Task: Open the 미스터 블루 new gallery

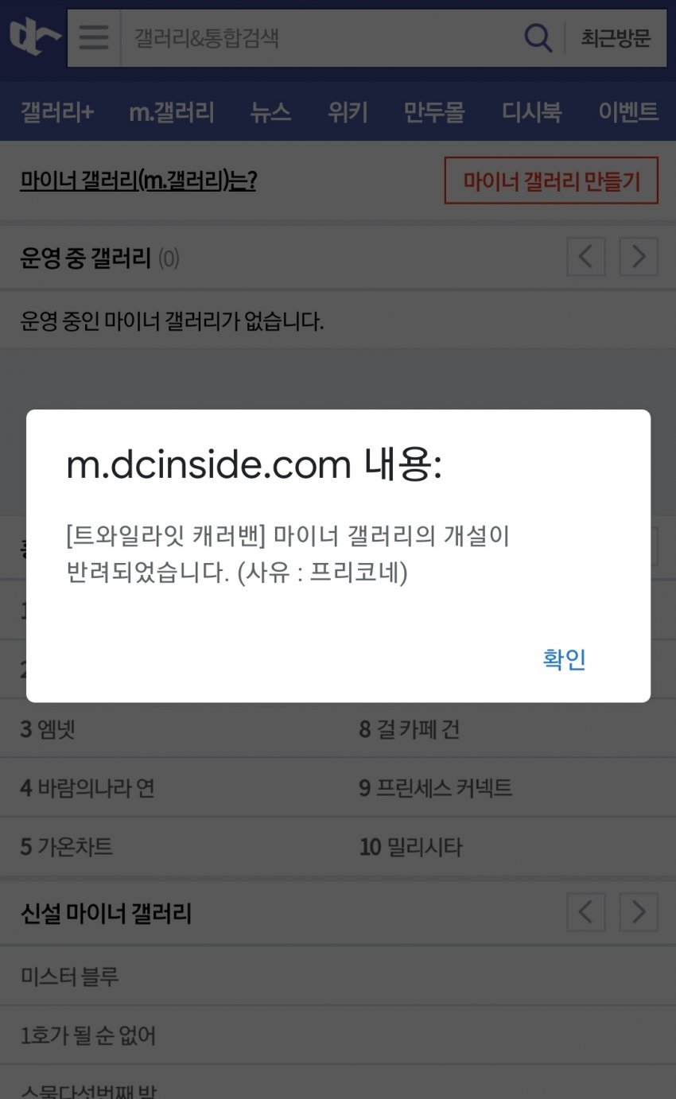Action: (x=70, y=976)
